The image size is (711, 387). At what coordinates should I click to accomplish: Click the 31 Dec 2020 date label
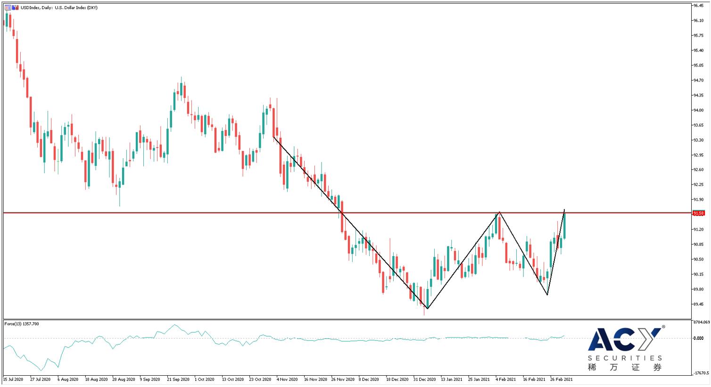click(425, 379)
